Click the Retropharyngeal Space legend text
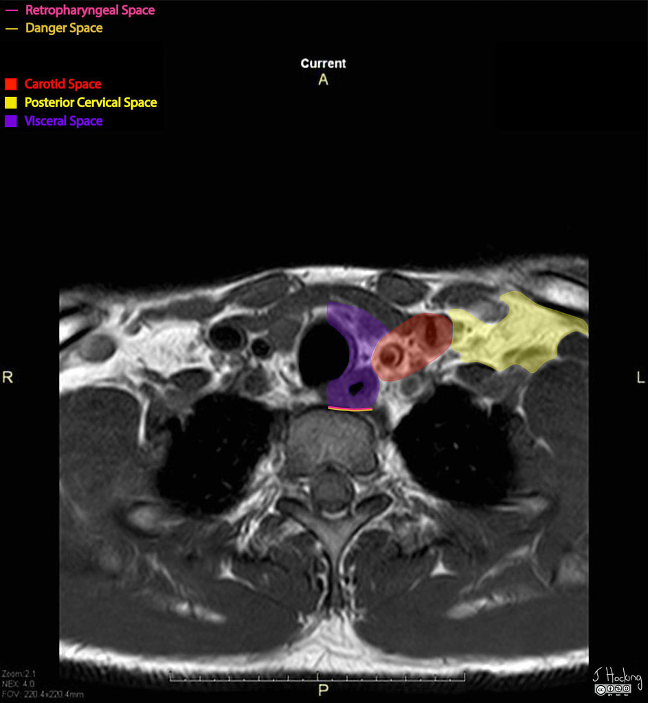 pyautogui.click(x=89, y=10)
